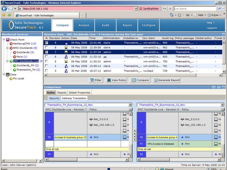Check revision 8 checkbox

tap(46, 47)
